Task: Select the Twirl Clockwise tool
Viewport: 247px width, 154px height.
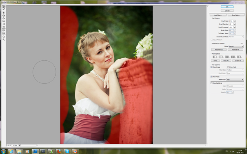Action: click(x=4, y=13)
